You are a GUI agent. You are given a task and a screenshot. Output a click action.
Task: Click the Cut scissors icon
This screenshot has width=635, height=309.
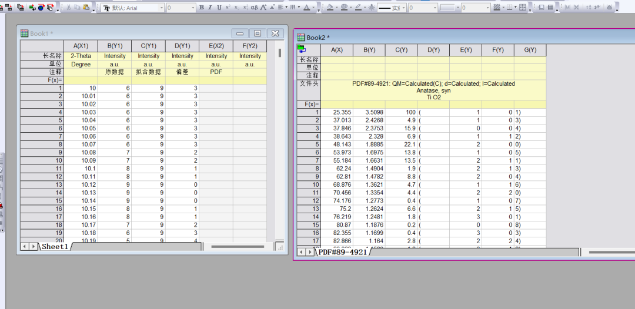pyautogui.click(x=69, y=8)
